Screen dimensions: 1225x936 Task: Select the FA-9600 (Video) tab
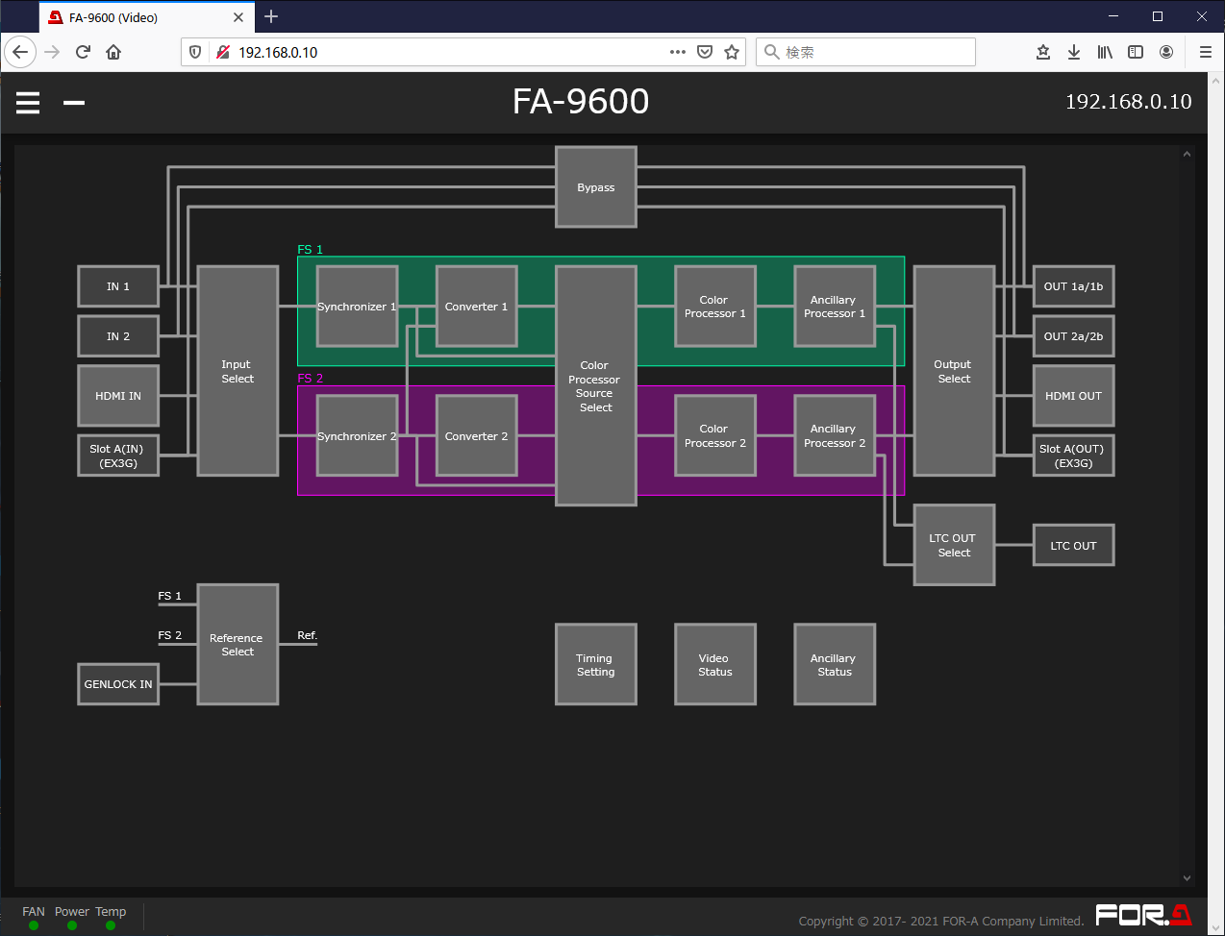point(135,17)
